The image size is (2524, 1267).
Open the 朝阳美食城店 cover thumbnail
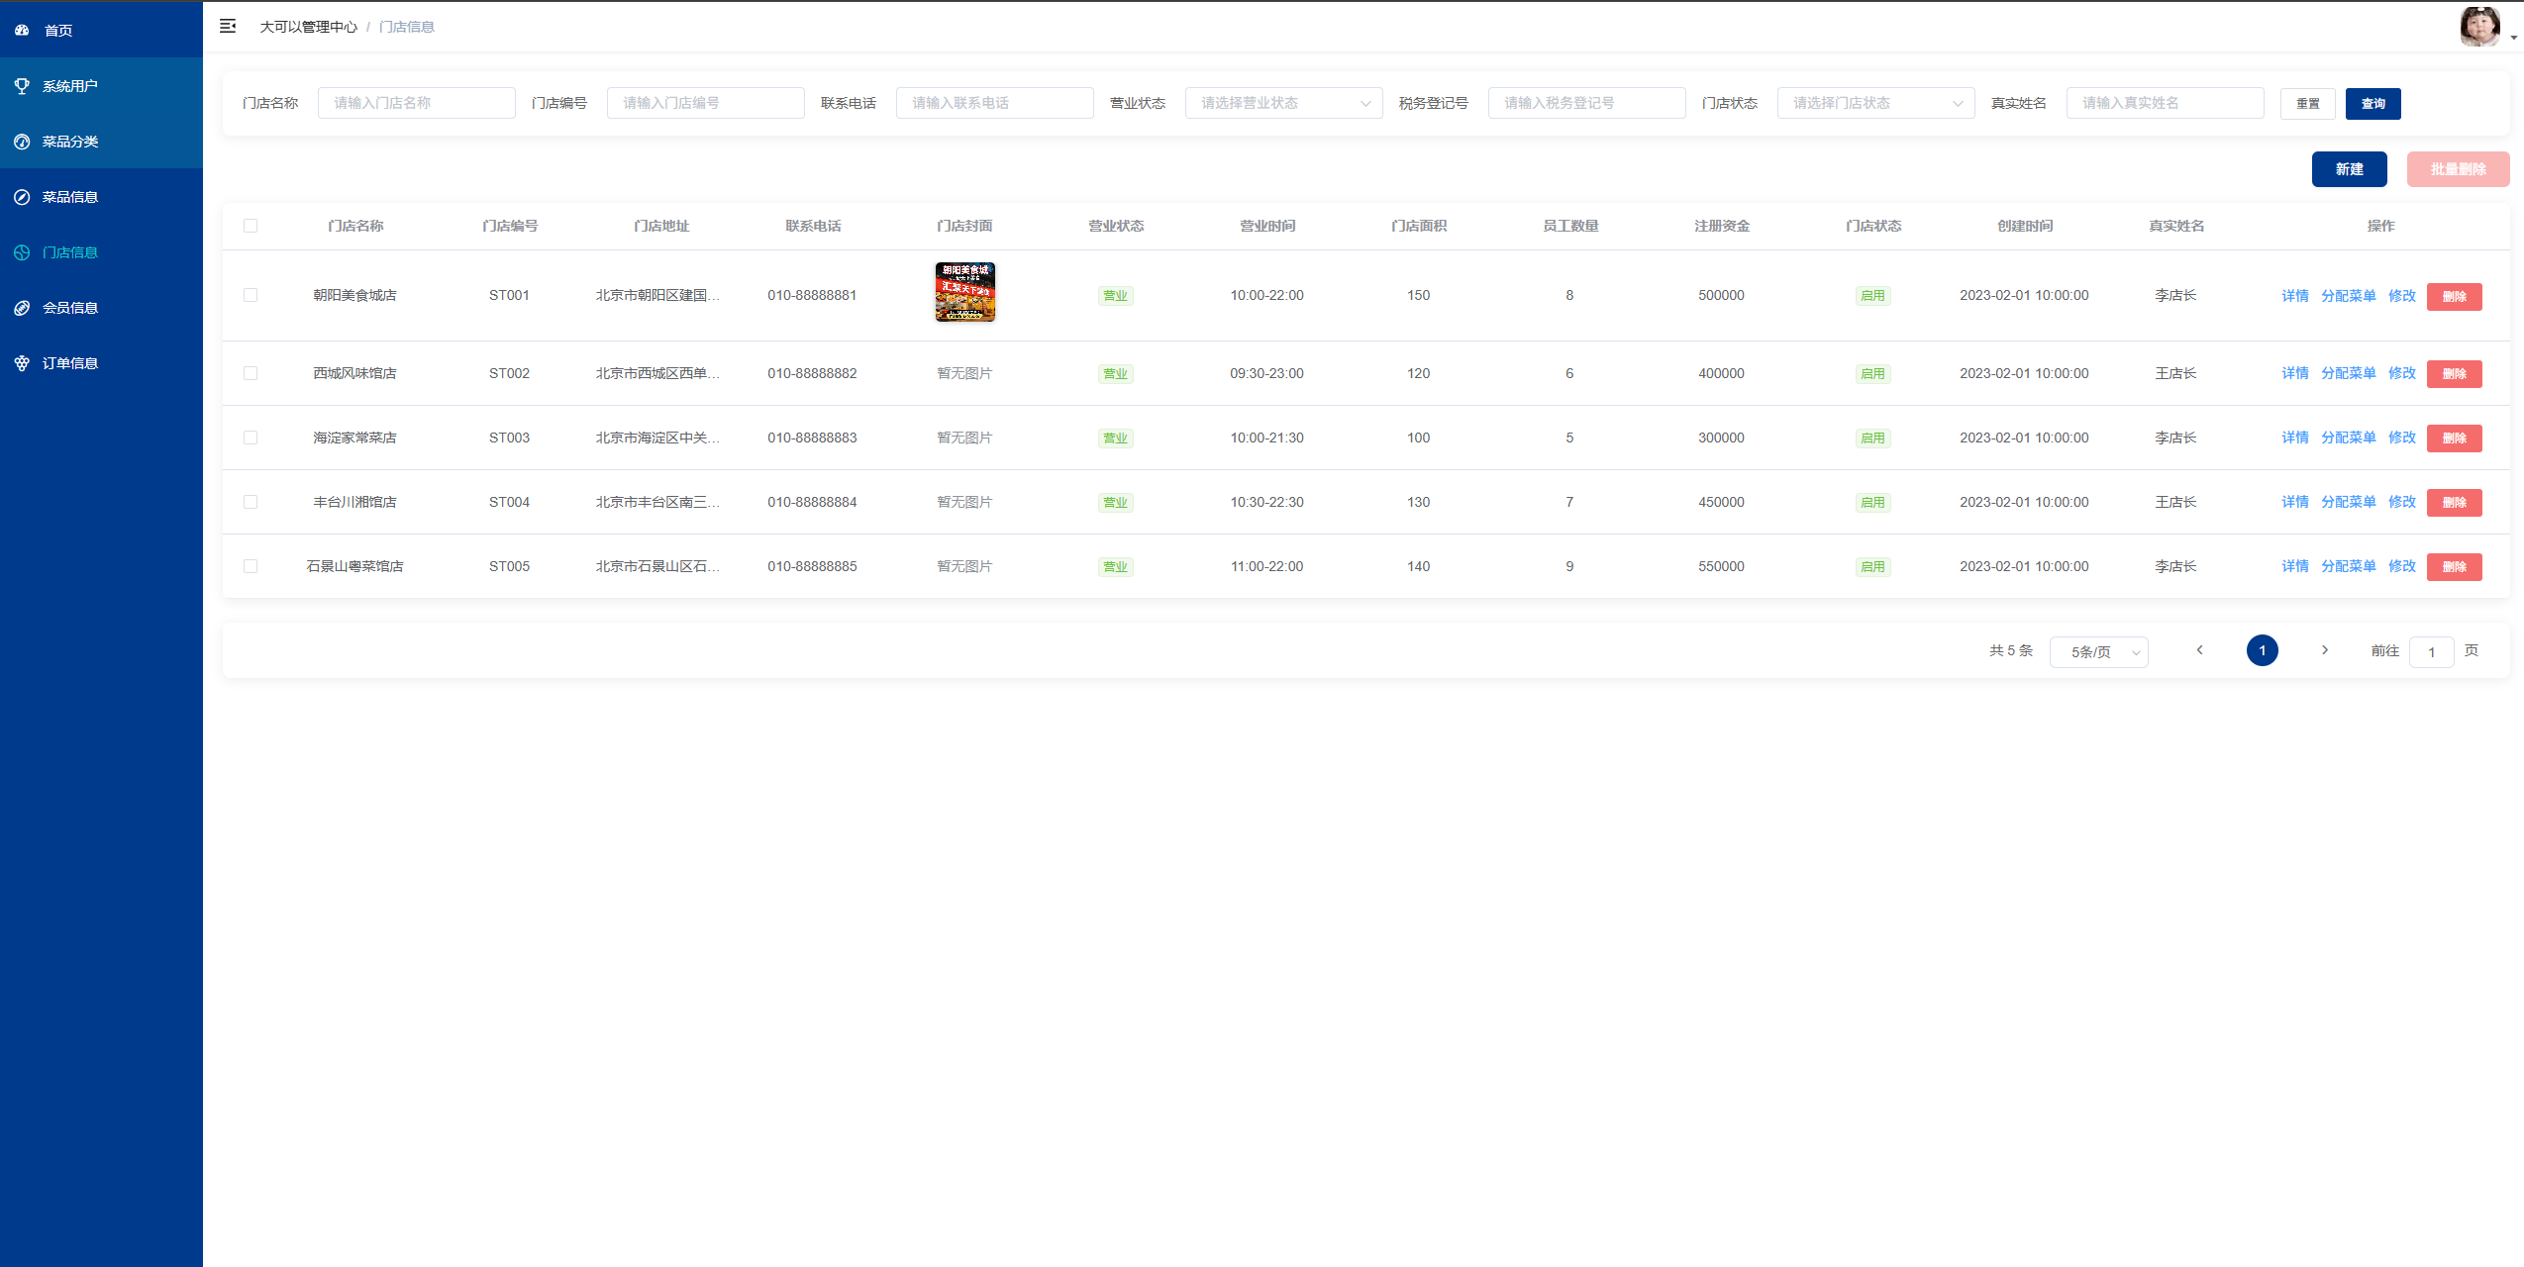(964, 292)
